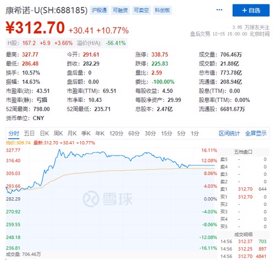Viewport: 275px width, 260px height.
Task: Click the 买5 order book row
Action: [x=243, y=226]
